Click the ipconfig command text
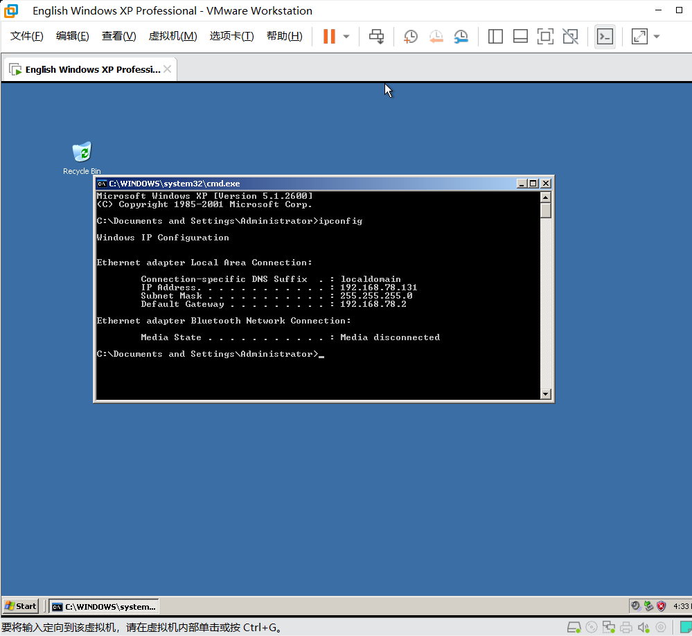Viewport: 692px width, 636px height. coord(340,221)
